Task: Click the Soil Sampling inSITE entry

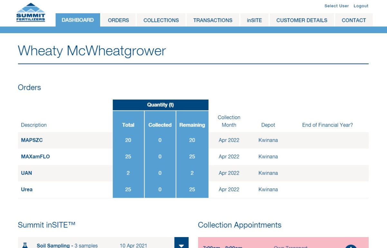Action: 67,245
